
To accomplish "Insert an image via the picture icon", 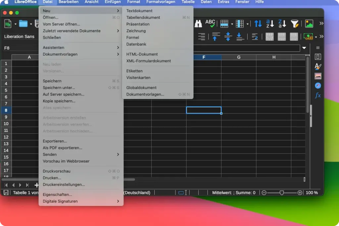I will [x=309, y=23].
